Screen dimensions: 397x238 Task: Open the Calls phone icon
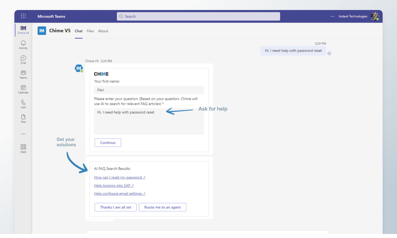(x=23, y=104)
